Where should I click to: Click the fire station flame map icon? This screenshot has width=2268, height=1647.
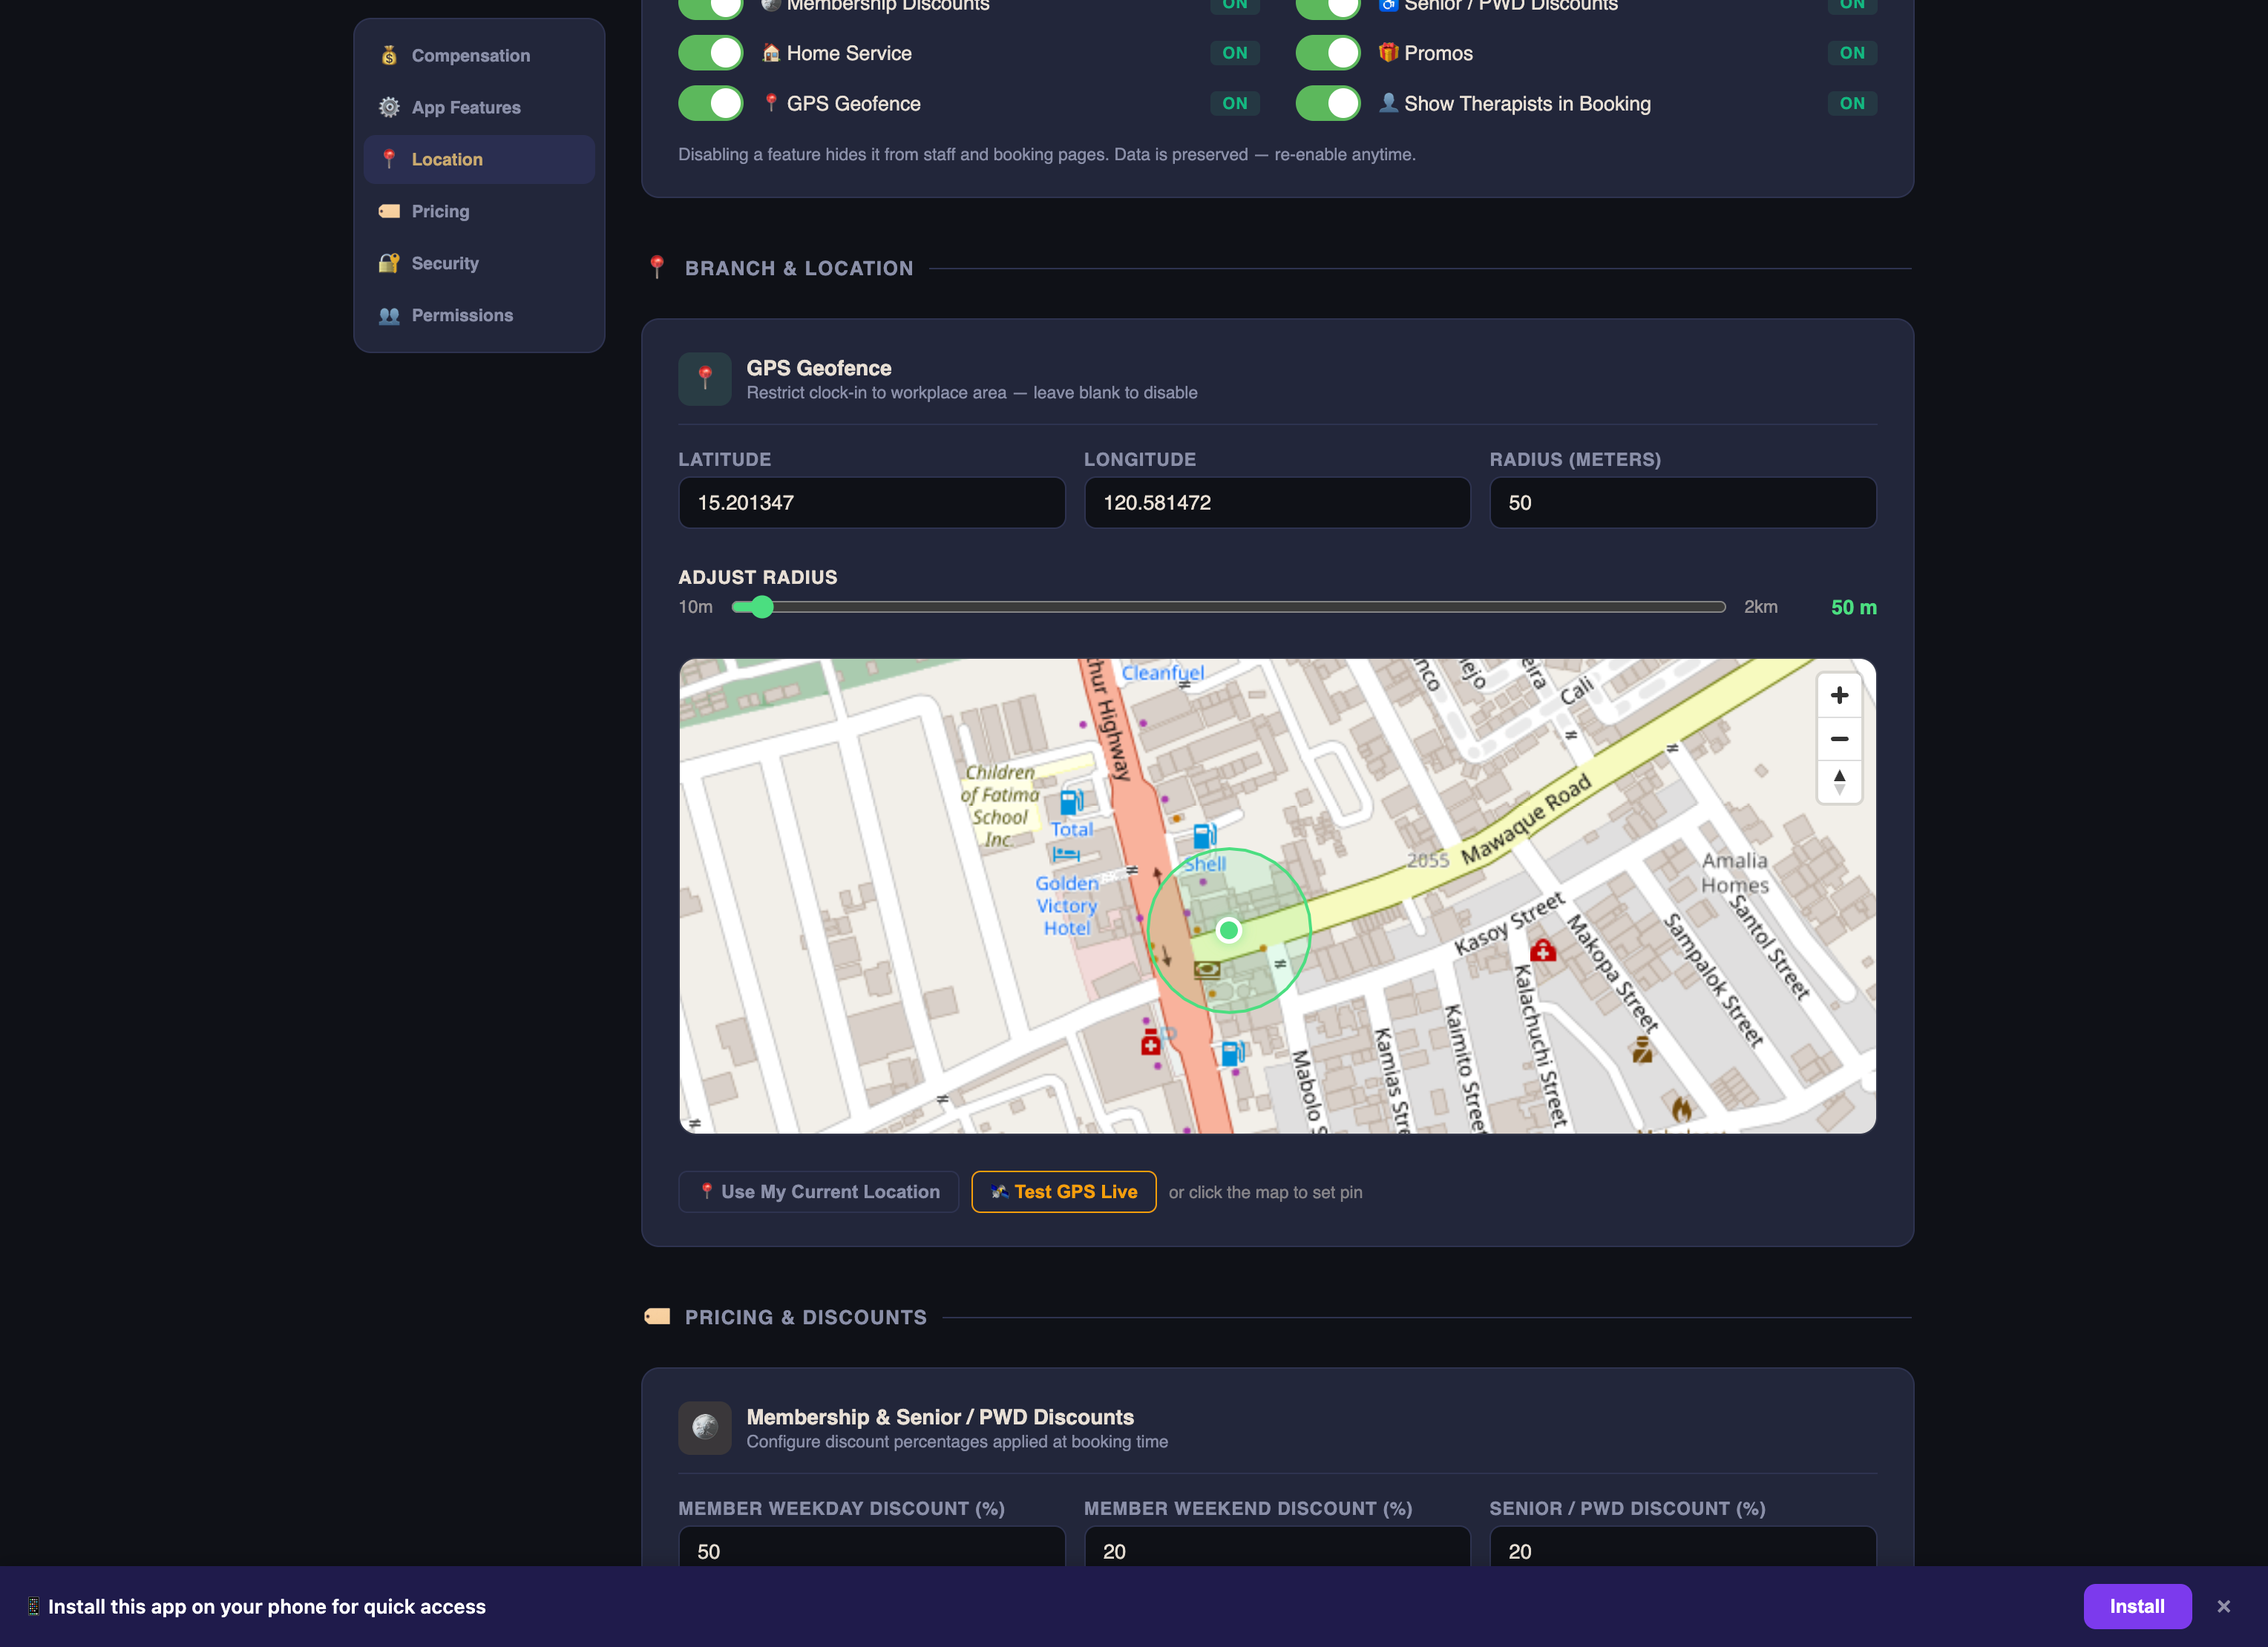tap(1682, 1108)
